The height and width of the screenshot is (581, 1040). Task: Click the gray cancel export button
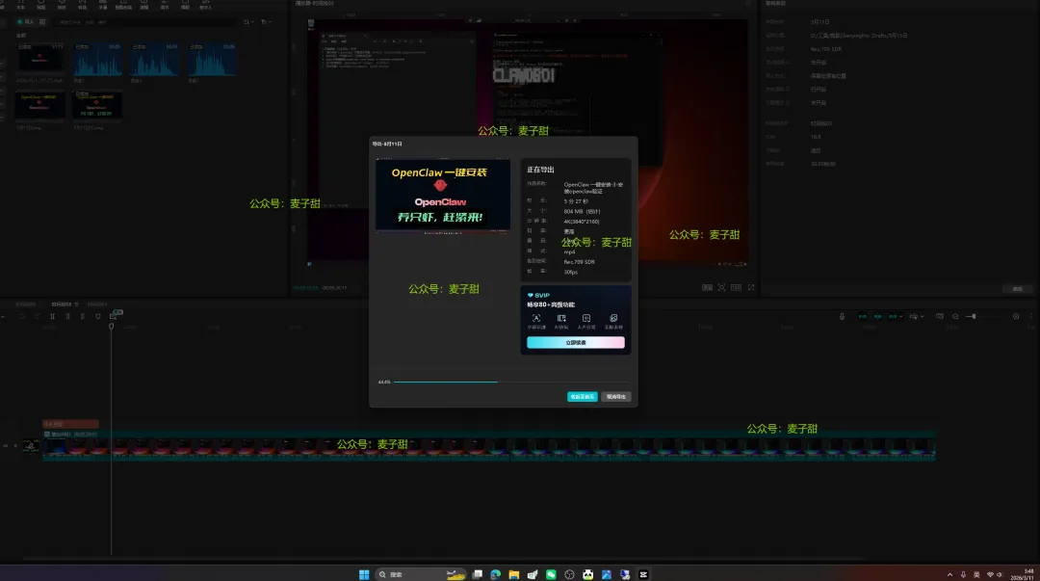616,396
